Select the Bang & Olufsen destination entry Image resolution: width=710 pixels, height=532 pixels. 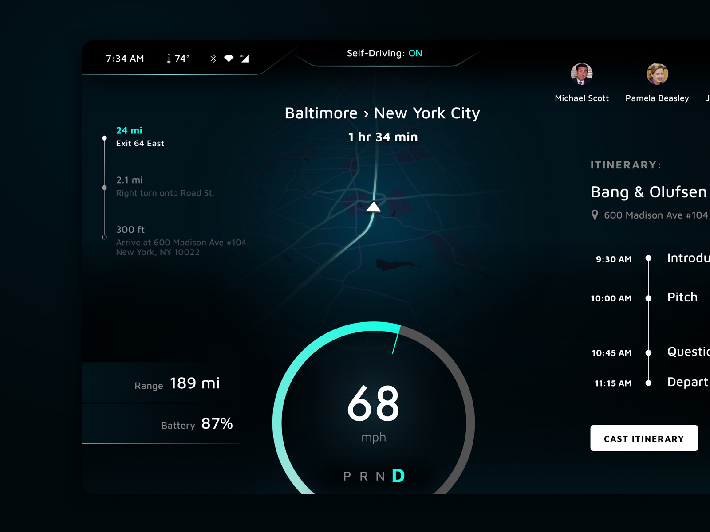[649, 192]
